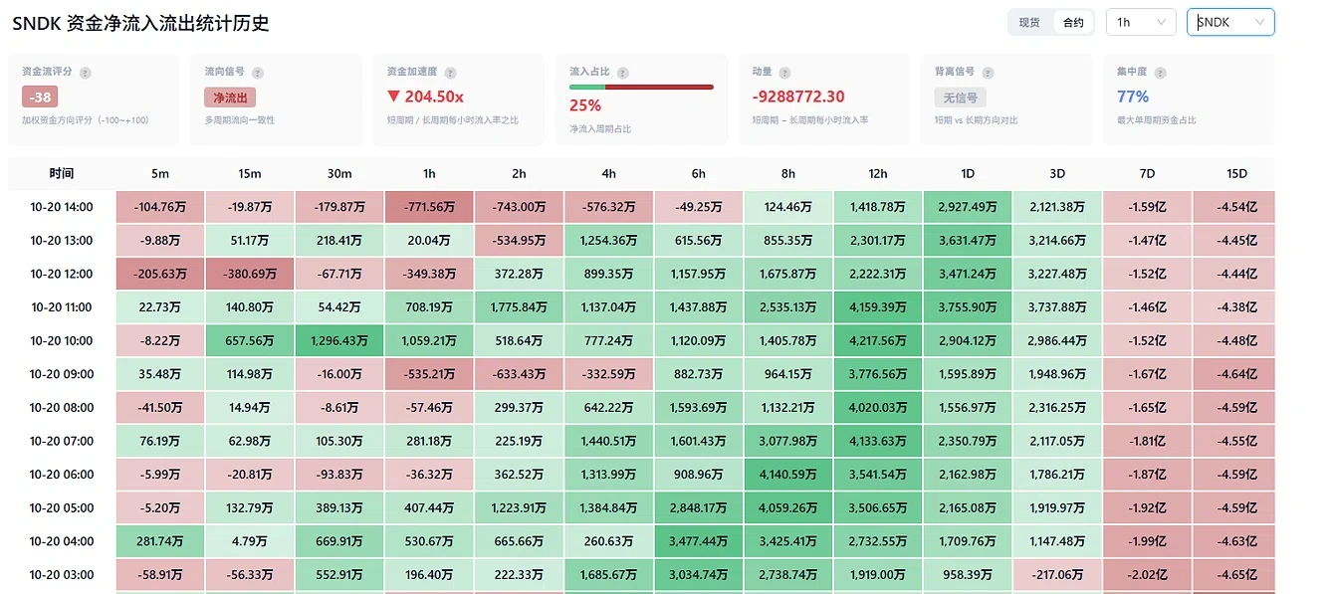Click the 15D table column header
The image size is (1333, 594).
1236,173
